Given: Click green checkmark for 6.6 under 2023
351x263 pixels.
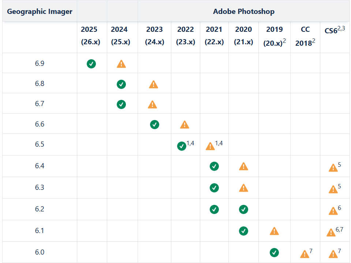Looking at the screenshot, I should pyautogui.click(x=155, y=125).
